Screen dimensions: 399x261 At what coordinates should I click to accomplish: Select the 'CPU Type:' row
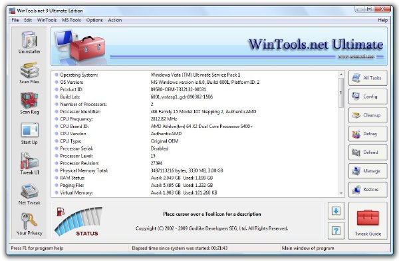pos(196,141)
